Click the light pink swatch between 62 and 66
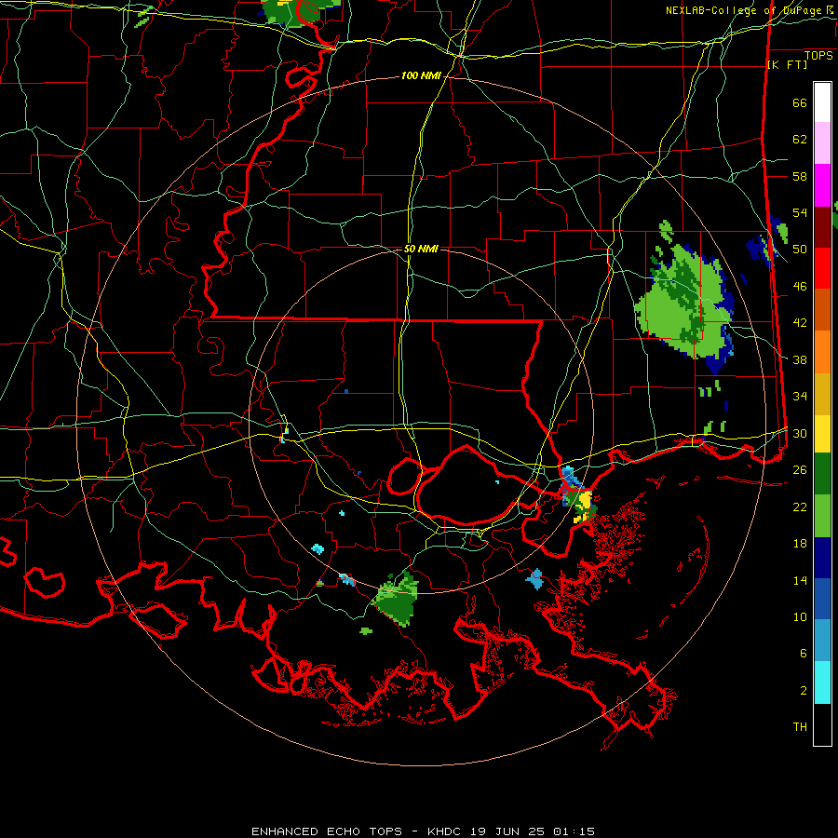 (822, 143)
